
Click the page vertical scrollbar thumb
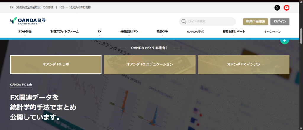[x=301, y=36]
